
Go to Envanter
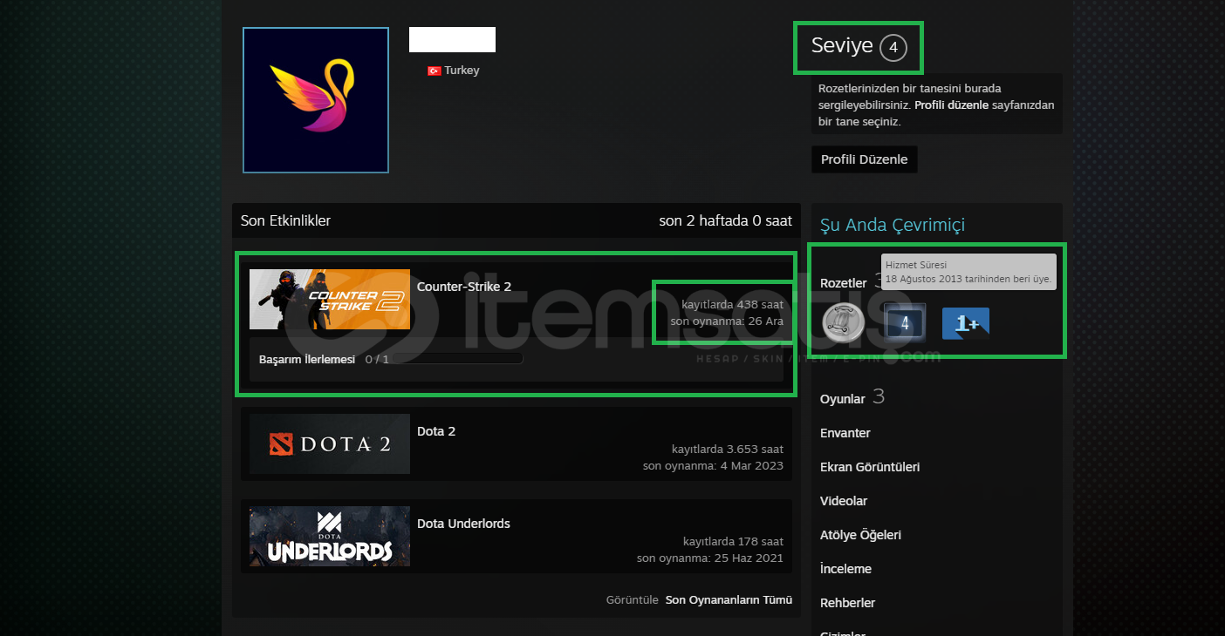tap(845, 433)
